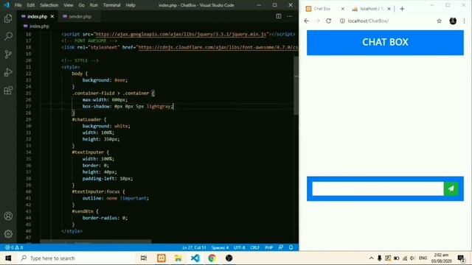
Task: Open the Extensions view
Action: [8, 90]
